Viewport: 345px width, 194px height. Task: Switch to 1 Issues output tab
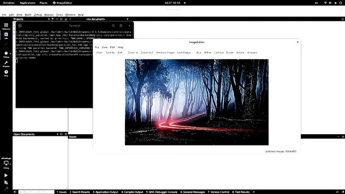[x=61, y=192]
